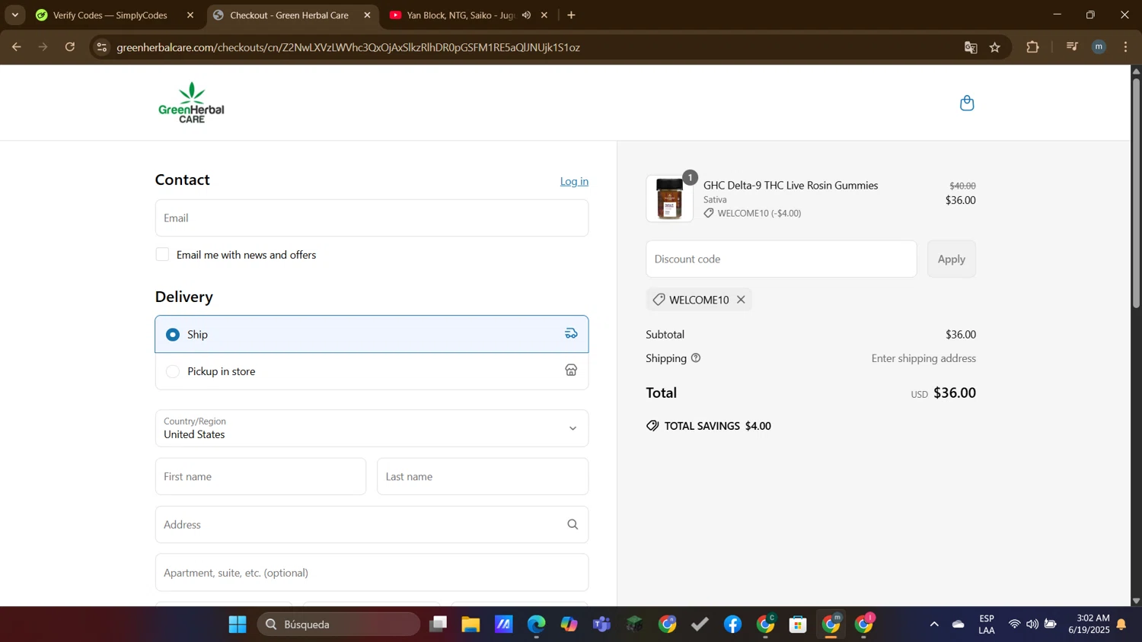
Task: Mute the YouTube tab audio icon
Action: (x=526, y=15)
